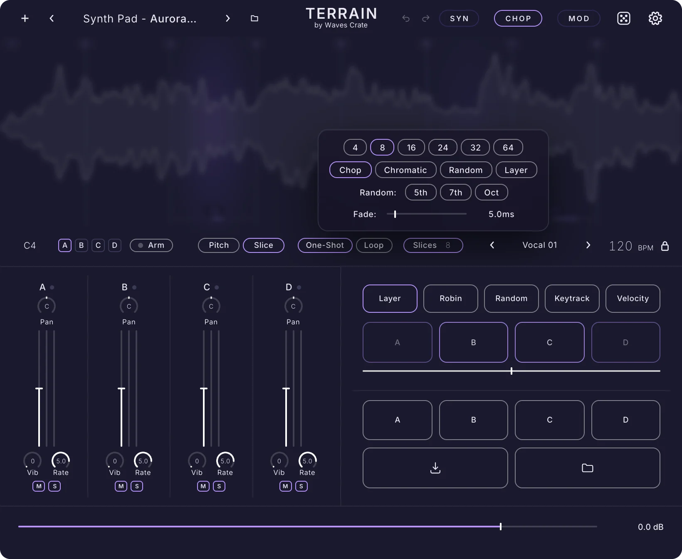Switch to the SYN tab

tap(459, 18)
